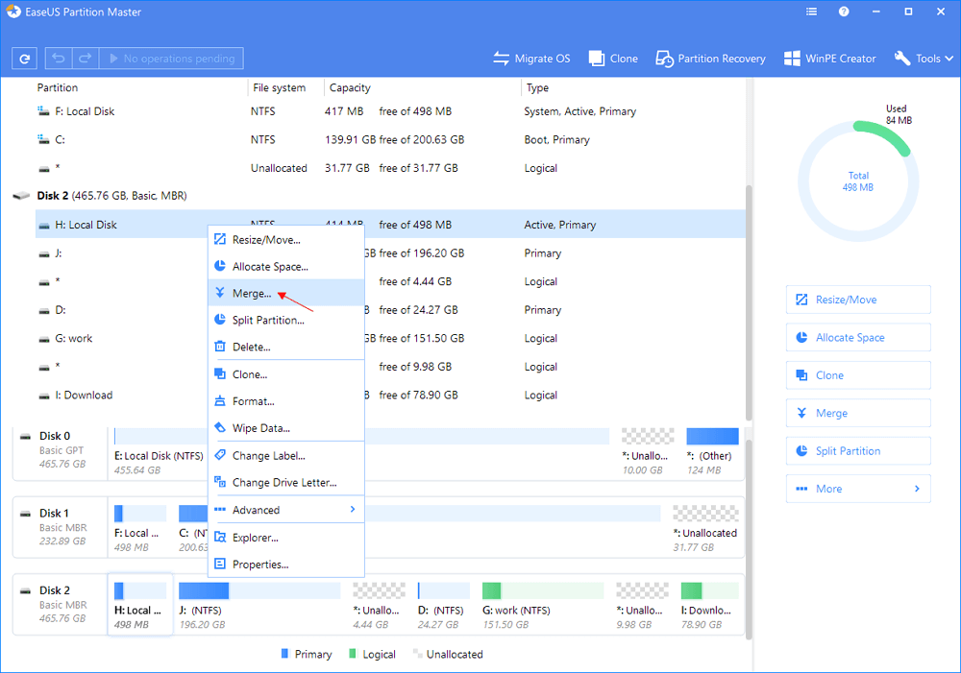This screenshot has height=673, width=961.
Task: Open Properties... from context menu
Action: point(286,564)
